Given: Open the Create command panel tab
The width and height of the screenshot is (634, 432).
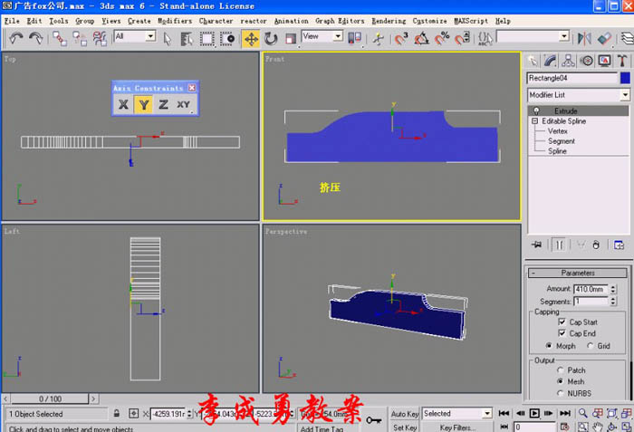Looking at the screenshot, I should pyautogui.click(x=533, y=61).
